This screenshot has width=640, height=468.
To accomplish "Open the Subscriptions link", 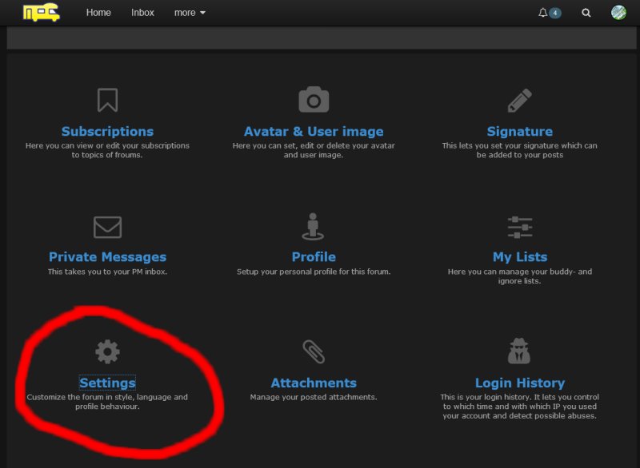I will pos(107,132).
